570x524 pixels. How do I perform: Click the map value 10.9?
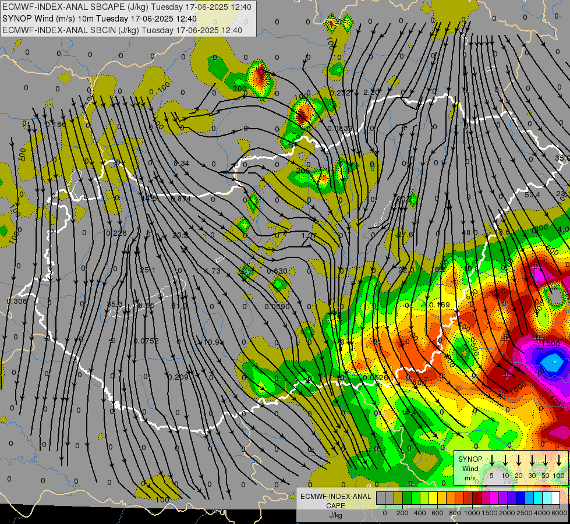point(212,342)
